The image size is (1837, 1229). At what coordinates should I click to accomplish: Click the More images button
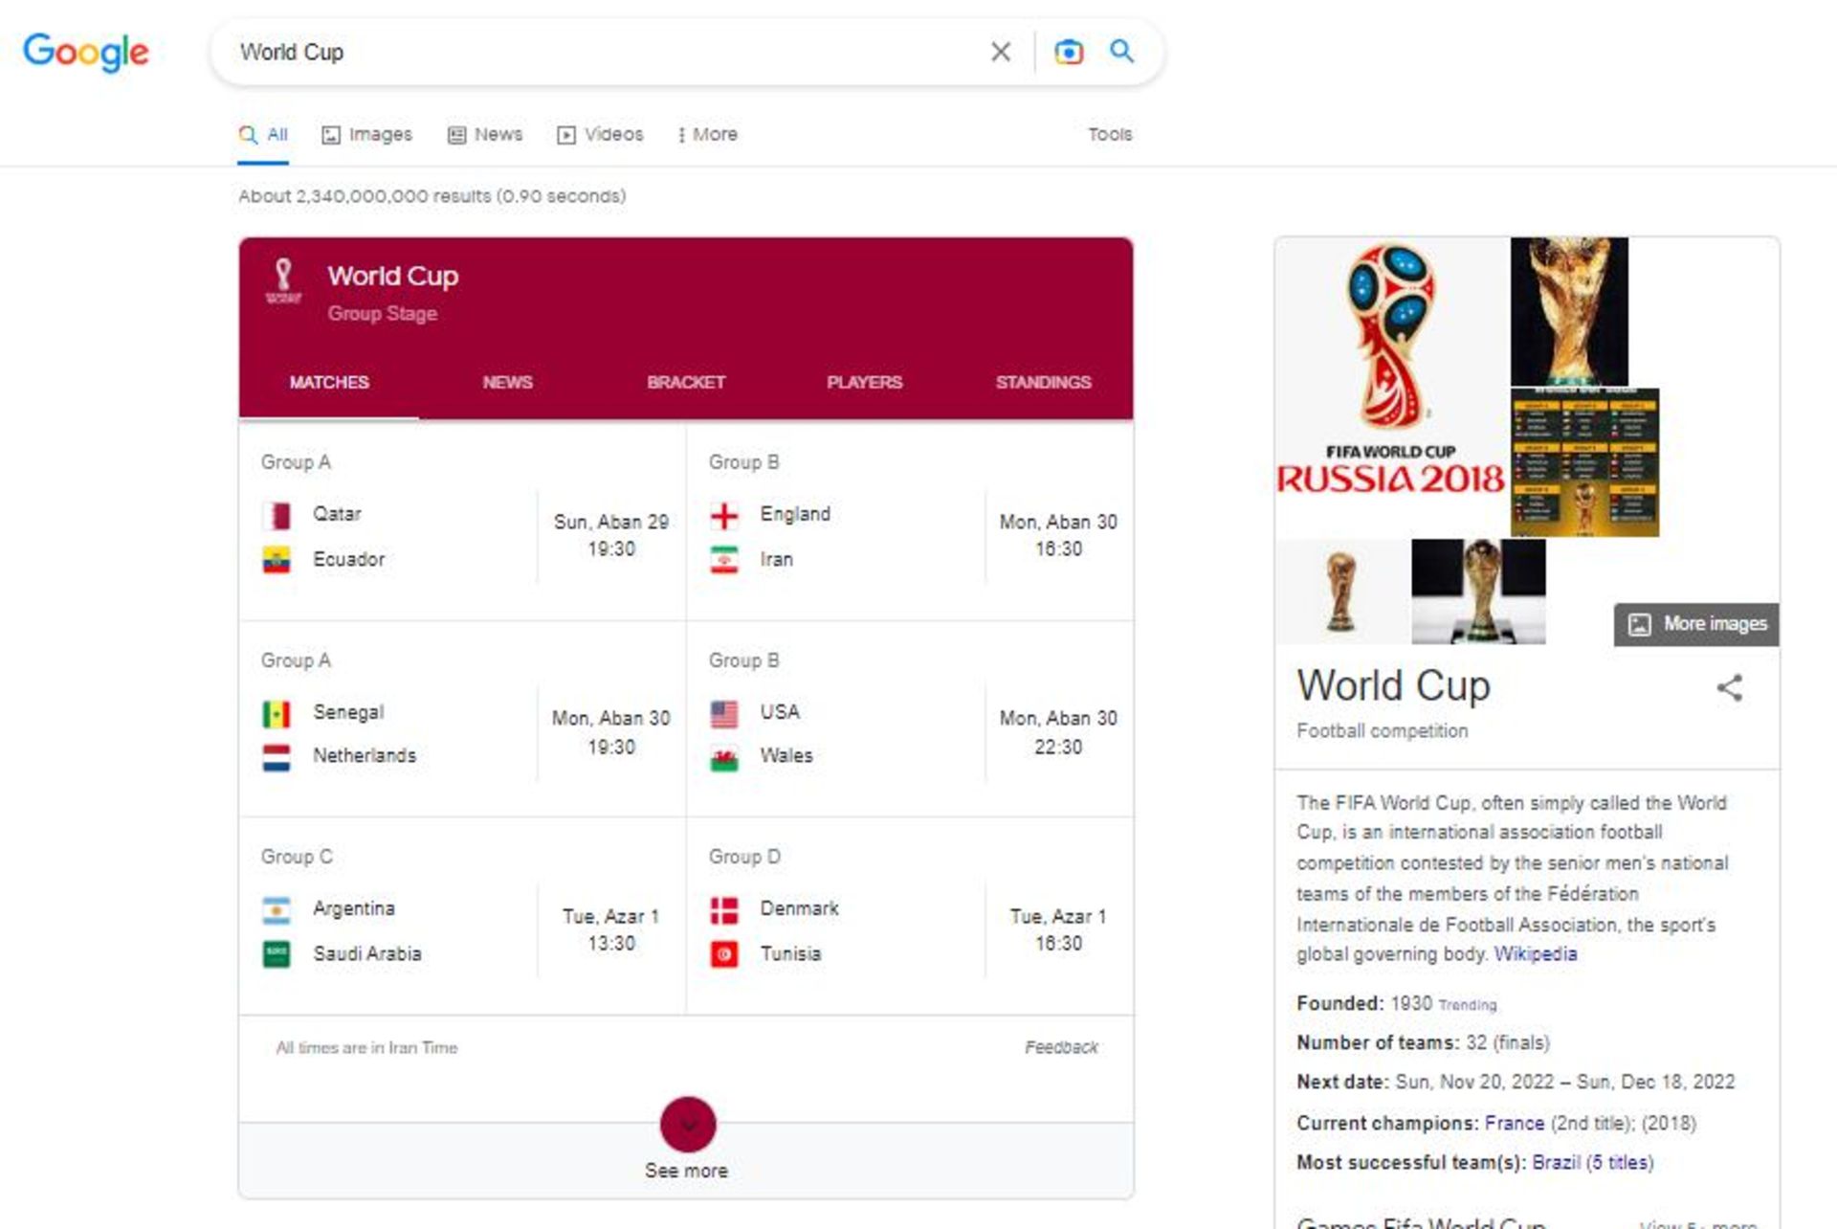1696,624
